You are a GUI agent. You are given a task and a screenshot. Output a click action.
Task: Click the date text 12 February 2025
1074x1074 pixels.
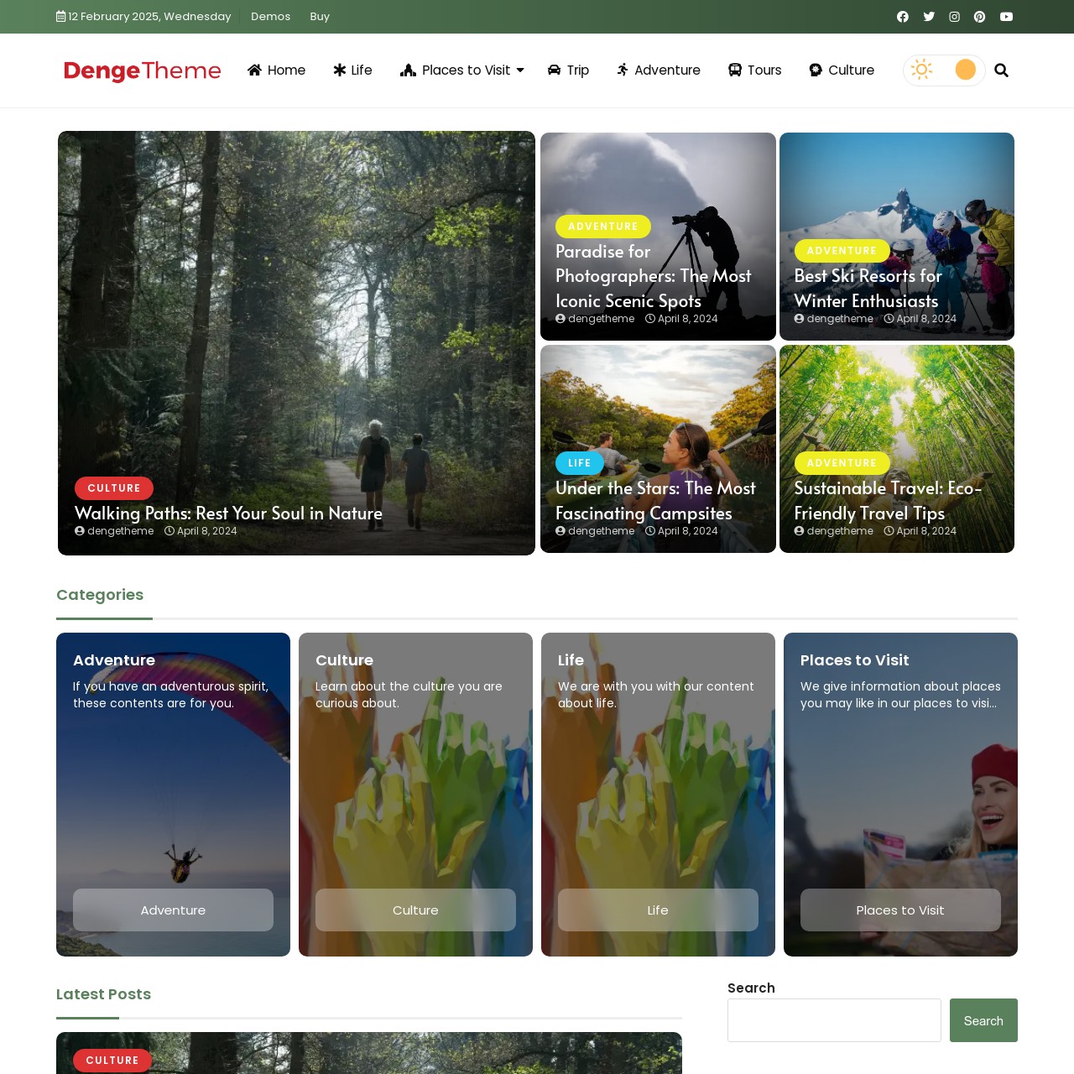[x=149, y=17]
